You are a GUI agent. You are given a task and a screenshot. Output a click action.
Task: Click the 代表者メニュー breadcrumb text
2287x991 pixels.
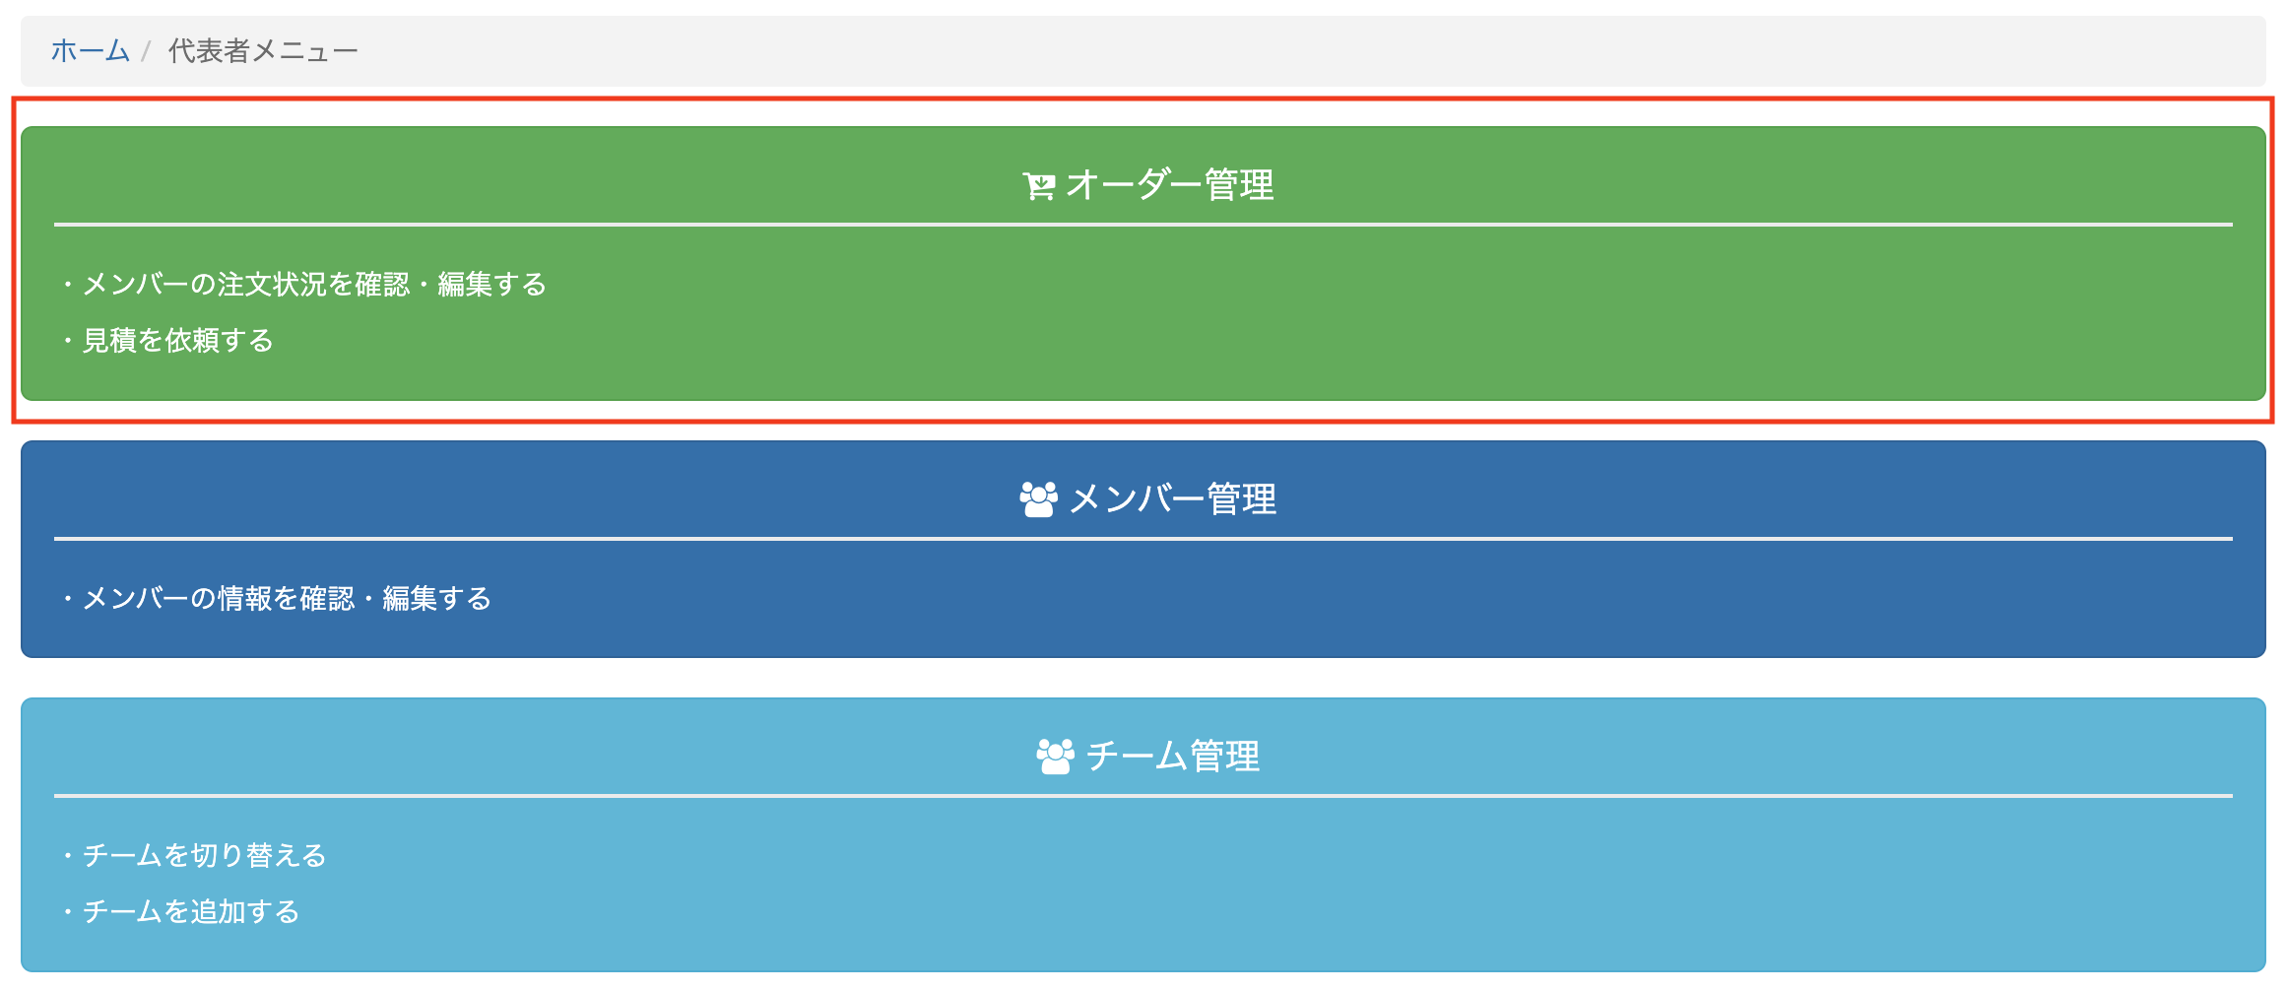pyautogui.click(x=263, y=50)
